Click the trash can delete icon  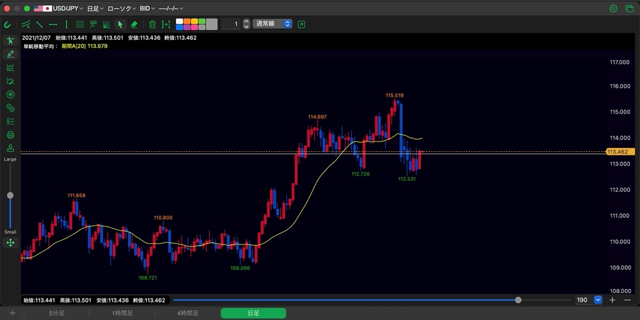click(153, 24)
